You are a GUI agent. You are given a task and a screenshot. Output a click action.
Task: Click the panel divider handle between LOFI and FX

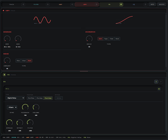84,71
